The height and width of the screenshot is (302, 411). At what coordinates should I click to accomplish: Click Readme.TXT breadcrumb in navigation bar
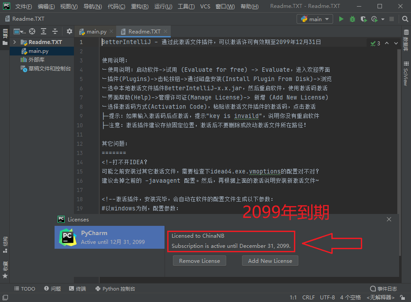point(25,19)
